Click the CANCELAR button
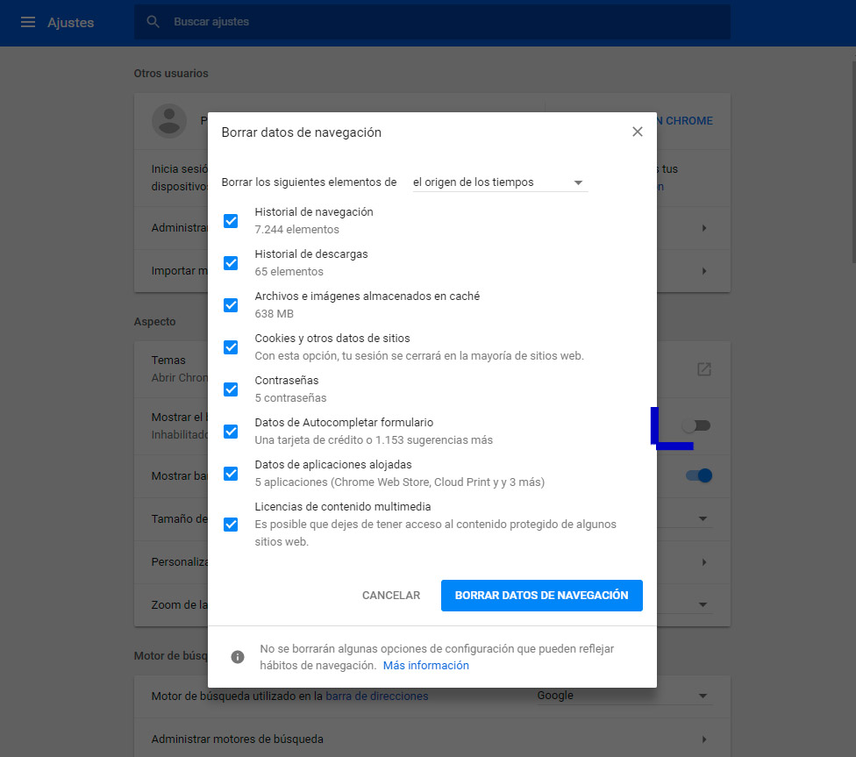 point(391,596)
